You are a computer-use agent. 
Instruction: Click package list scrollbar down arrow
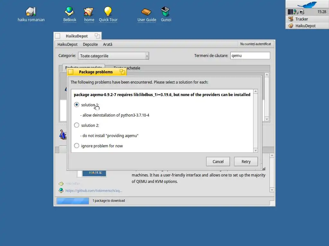click(267, 119)
